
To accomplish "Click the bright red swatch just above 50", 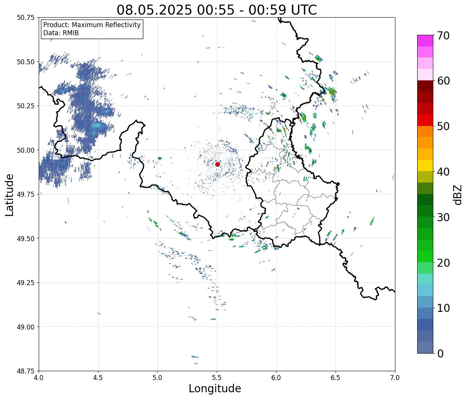I will click(x=425, y=120).
